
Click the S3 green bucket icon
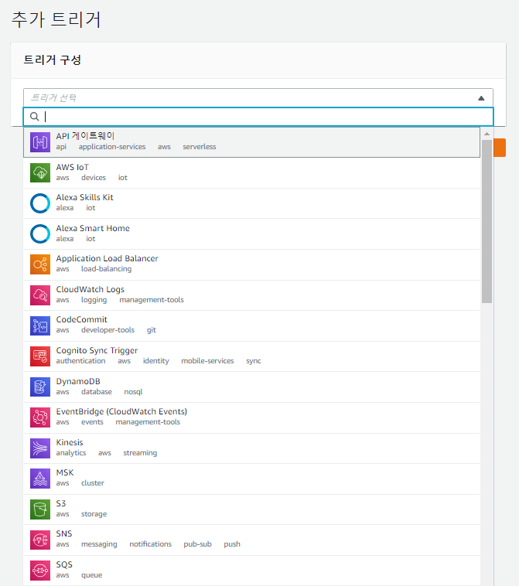point(40,509)
